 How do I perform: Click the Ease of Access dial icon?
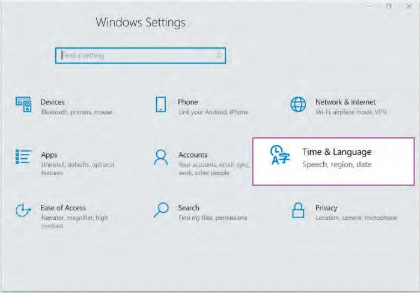click(23, 210)
